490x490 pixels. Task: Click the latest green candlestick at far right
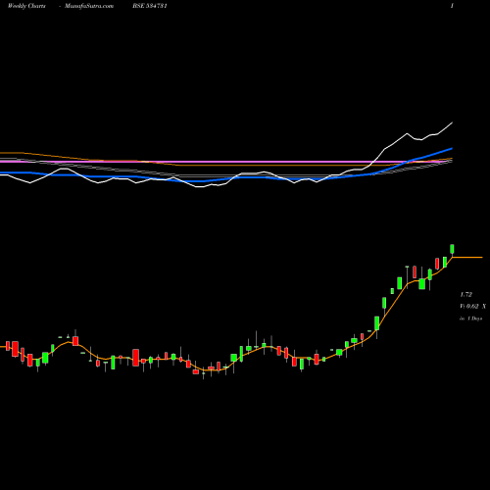pos(453,249)
